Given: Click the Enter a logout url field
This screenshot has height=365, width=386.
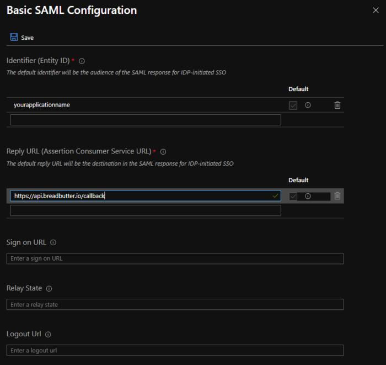Looking at the screenshot, I should tap(175, 350).
